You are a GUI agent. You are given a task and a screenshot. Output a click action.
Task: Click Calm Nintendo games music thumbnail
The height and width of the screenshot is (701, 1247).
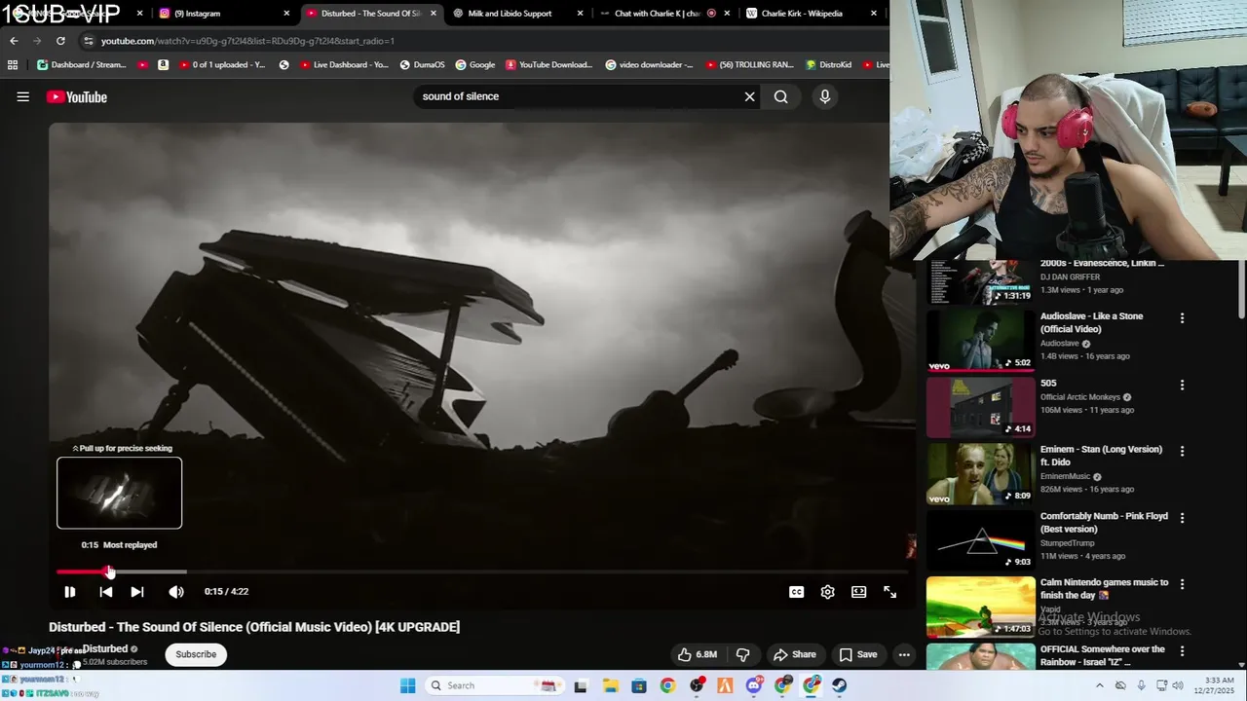point(980,607)
